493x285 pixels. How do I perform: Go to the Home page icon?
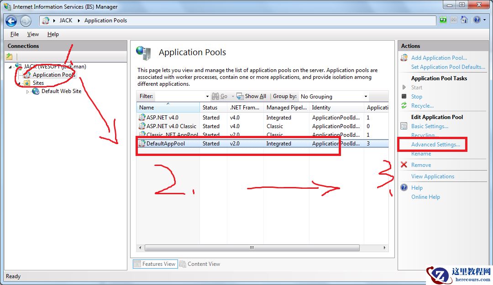(x=464, y=20)
